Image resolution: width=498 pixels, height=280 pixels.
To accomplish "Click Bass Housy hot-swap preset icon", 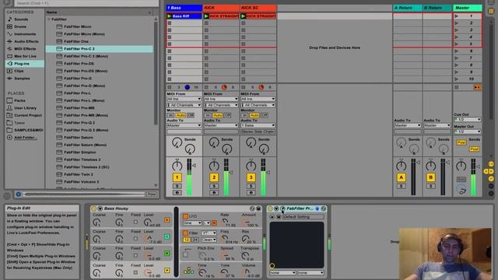I will pyautogui.click(x=252, y=208).
